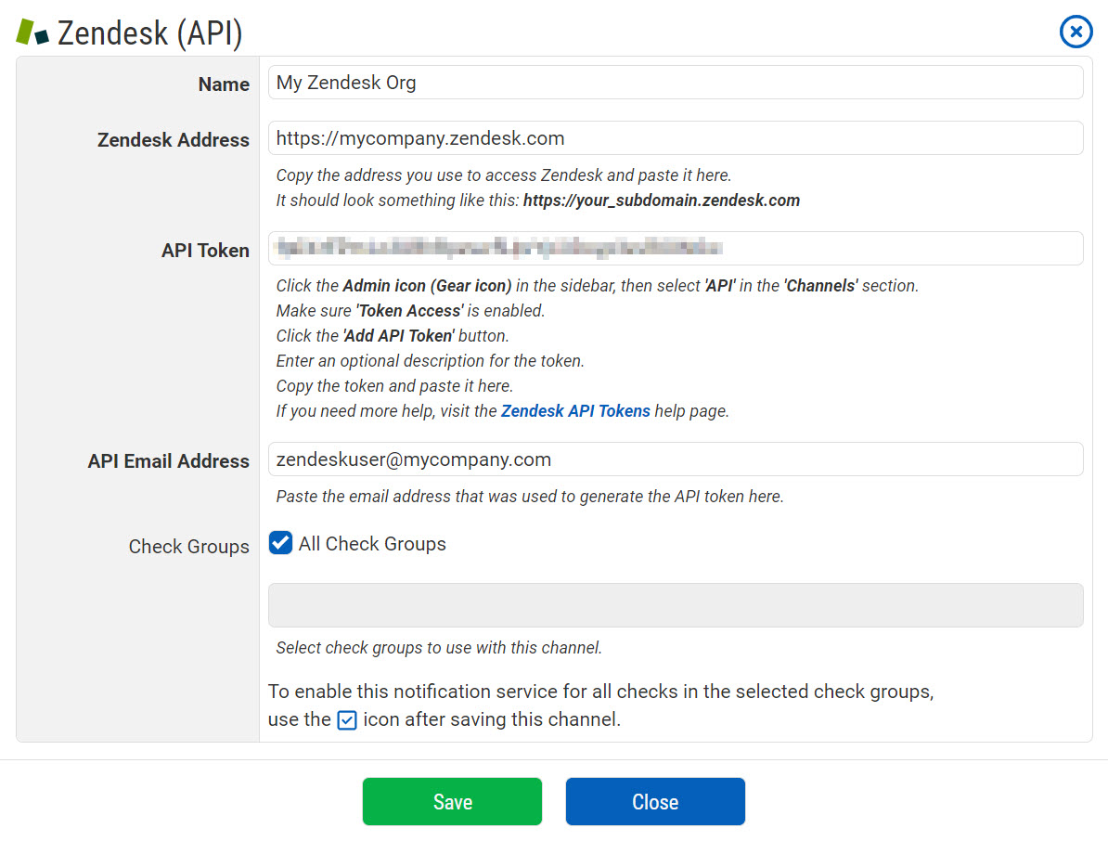Viewport: 1108px width, 841px height.
Task: Click the Zendesk logo icon in the title
Action: 32,32
